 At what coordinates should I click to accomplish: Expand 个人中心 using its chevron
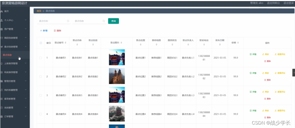(x=26, y=20)
